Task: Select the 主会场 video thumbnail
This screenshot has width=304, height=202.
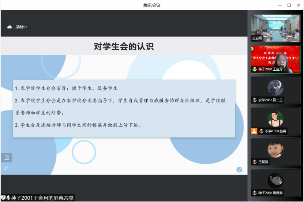Action: pyautogui.click(x=275, y=28)
